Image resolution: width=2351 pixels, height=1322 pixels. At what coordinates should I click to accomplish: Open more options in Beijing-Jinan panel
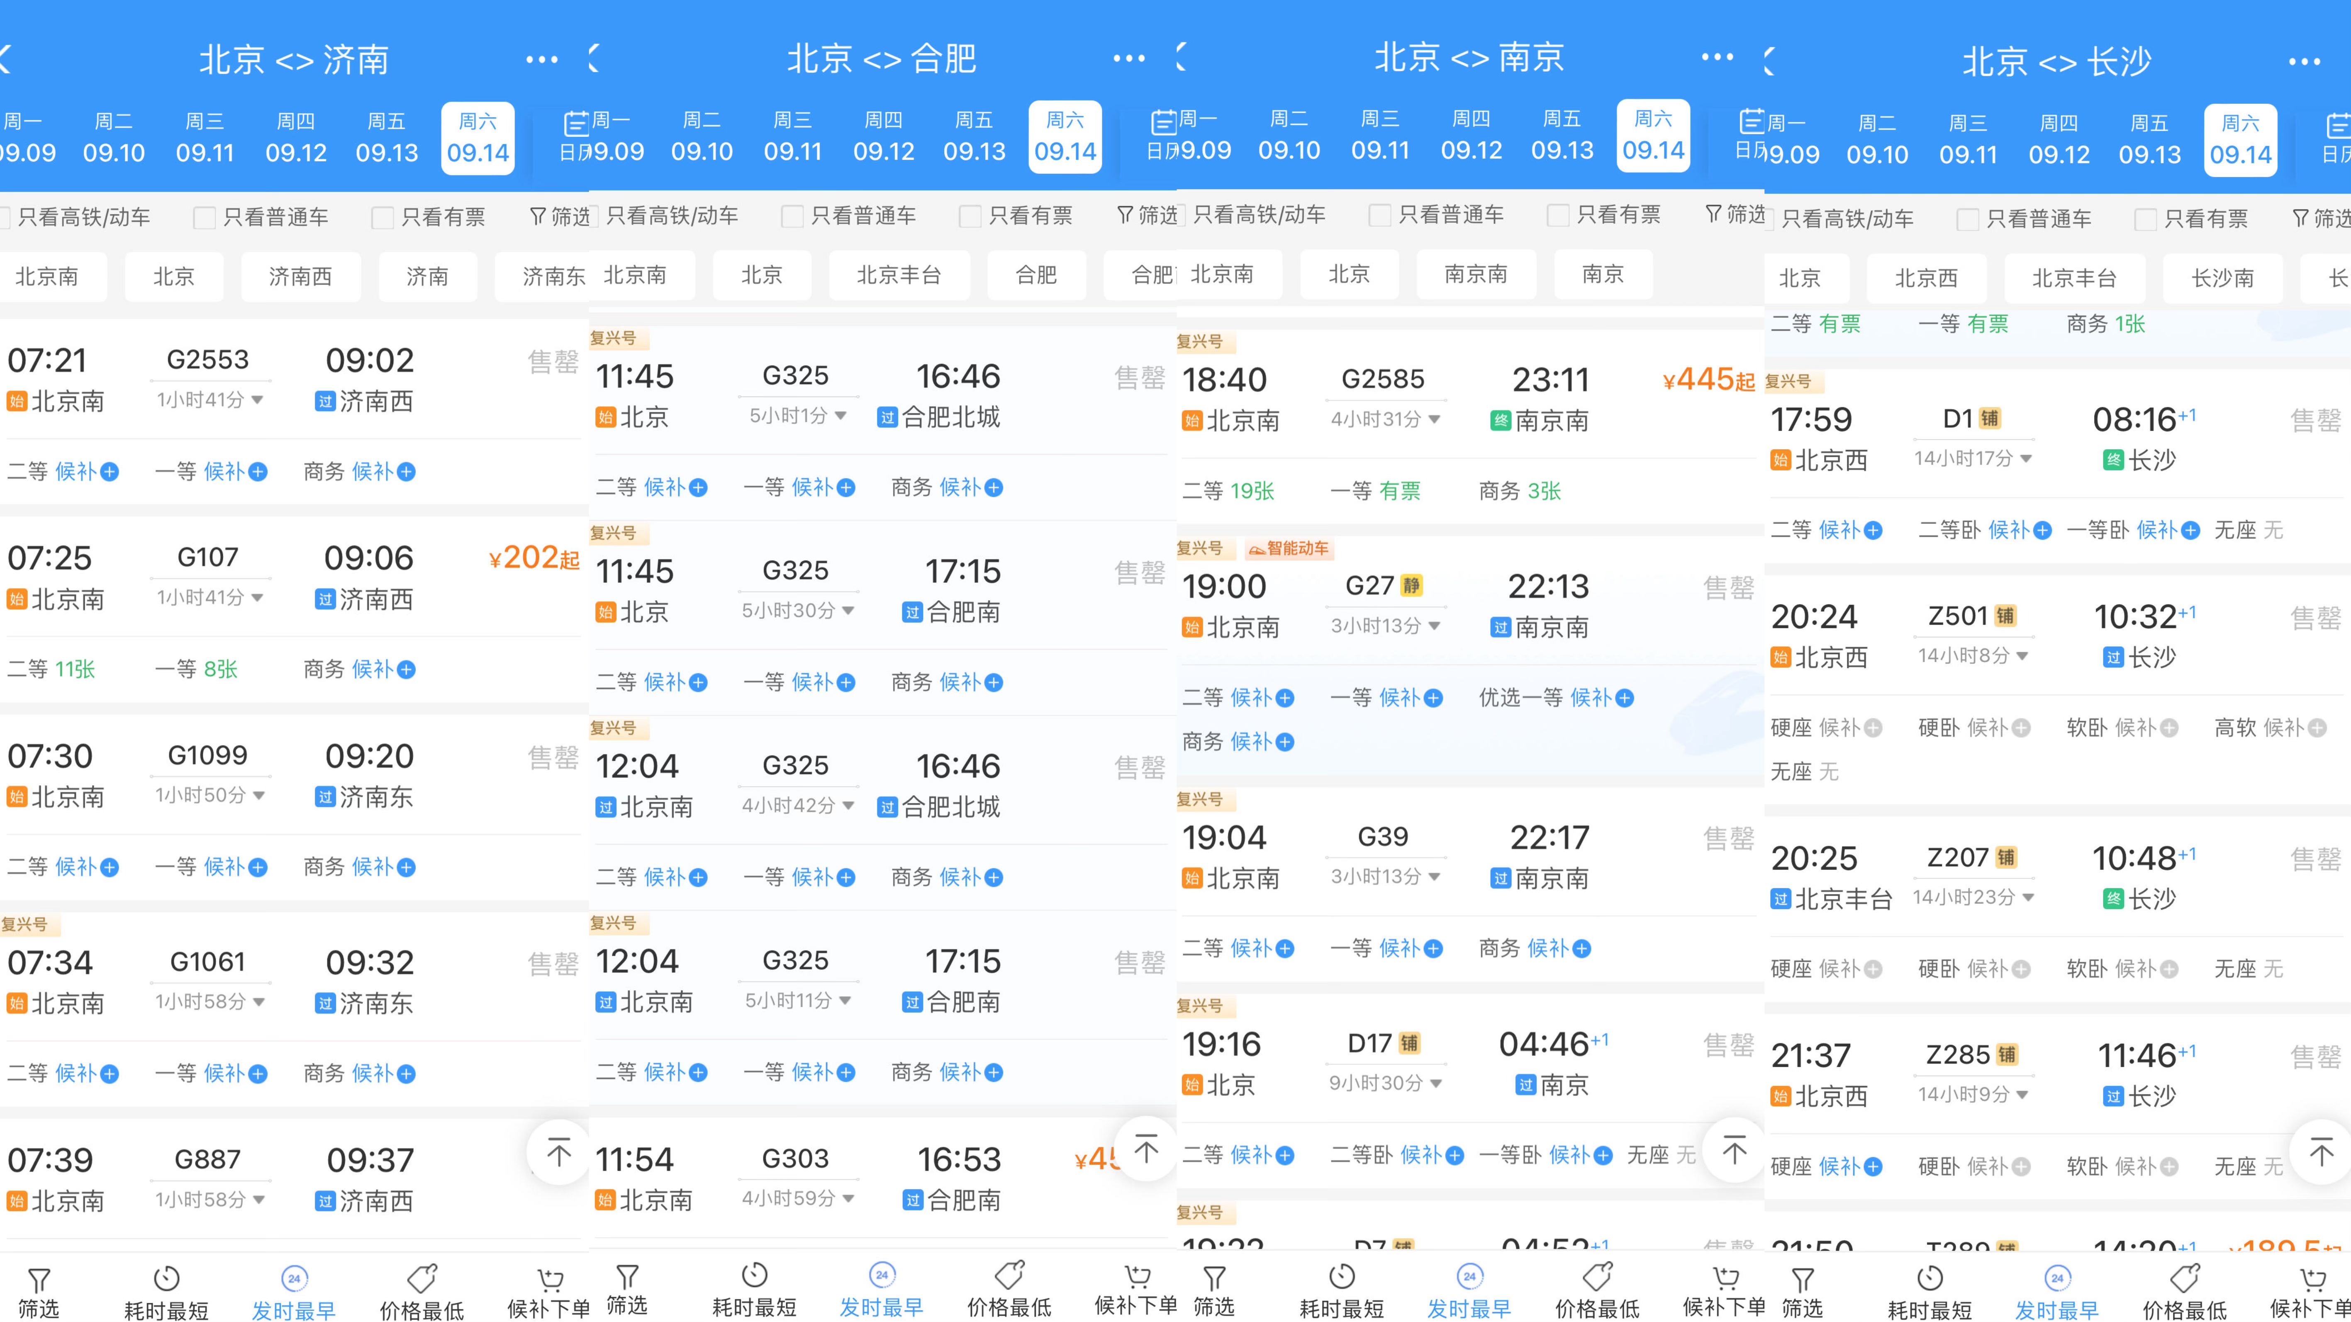pos(541,60)
